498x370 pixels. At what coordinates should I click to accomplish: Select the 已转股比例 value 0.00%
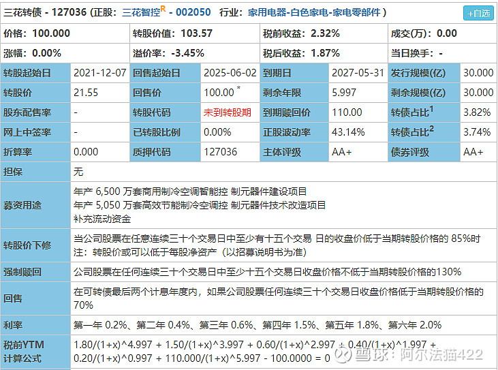tap(217, 132)
